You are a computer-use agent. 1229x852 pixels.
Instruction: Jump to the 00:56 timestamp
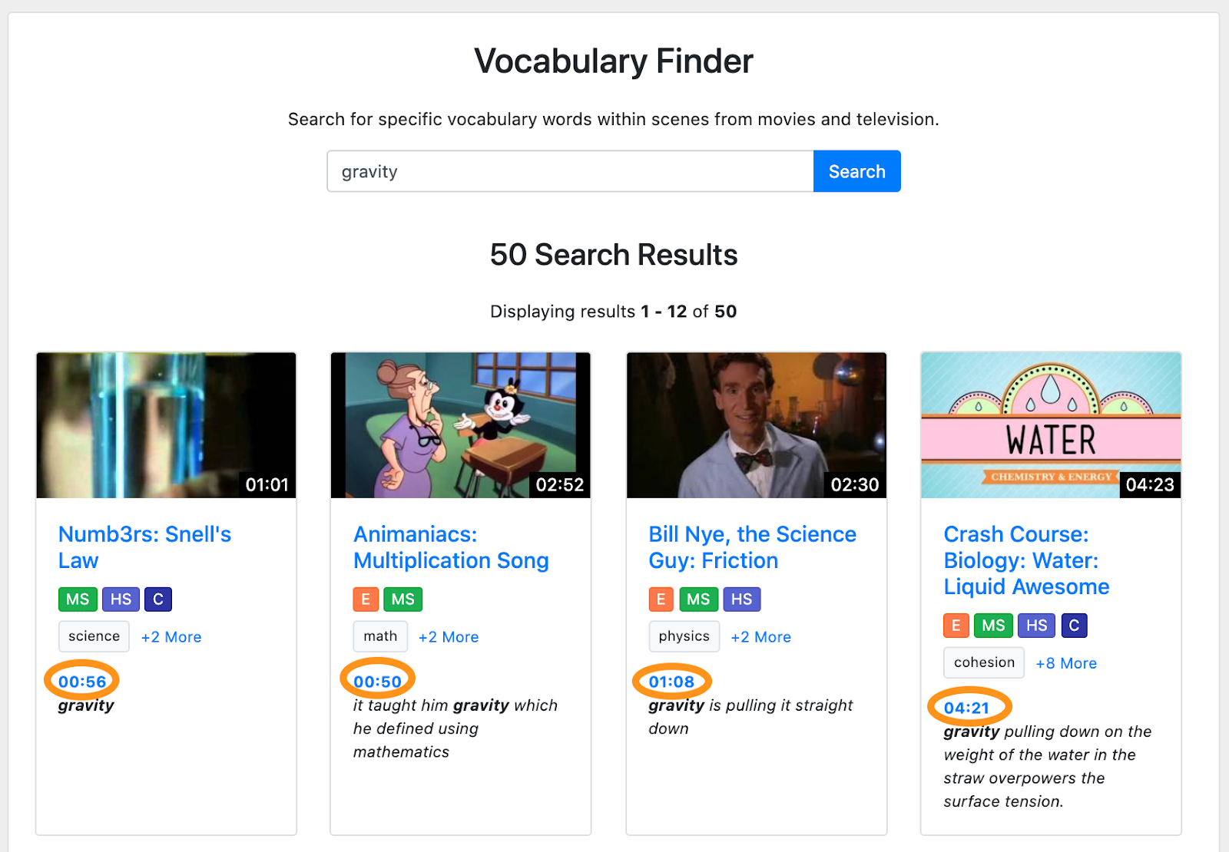82,682
